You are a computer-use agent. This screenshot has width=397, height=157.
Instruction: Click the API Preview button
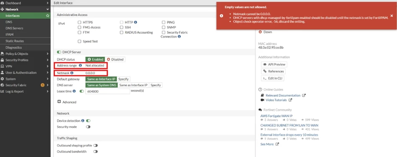click(x=274, y=65)
